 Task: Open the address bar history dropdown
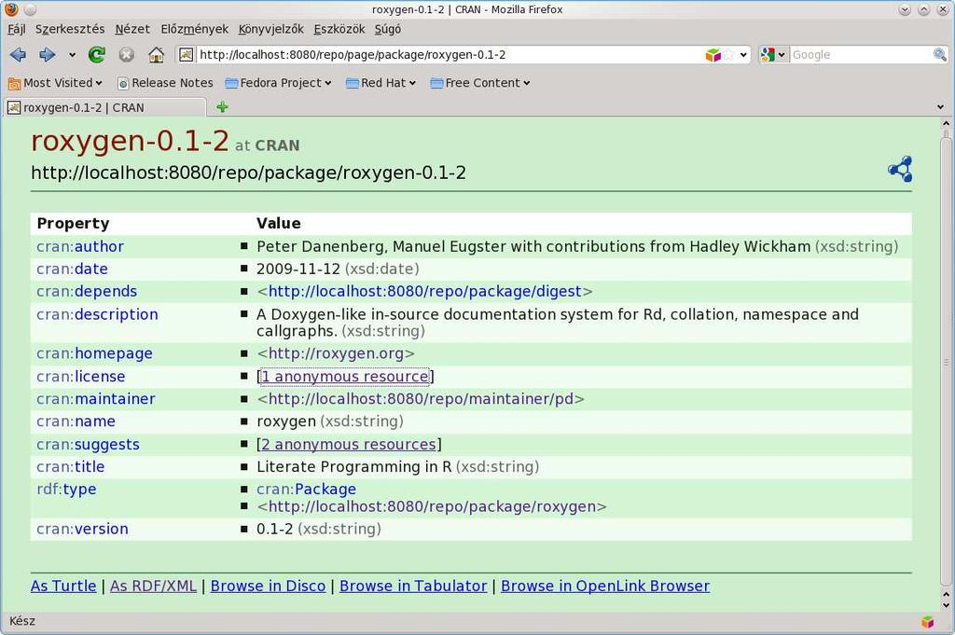coord(743,55)
